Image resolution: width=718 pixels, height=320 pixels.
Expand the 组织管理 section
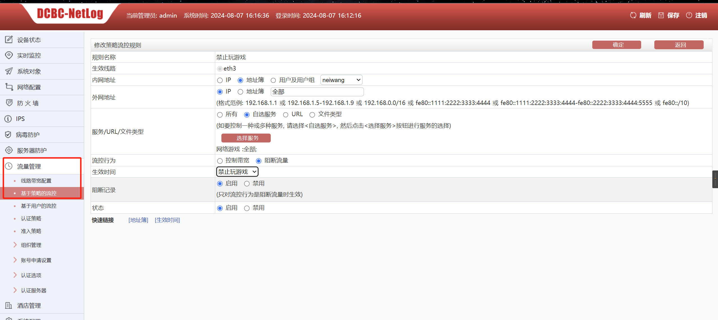(31, 245)
